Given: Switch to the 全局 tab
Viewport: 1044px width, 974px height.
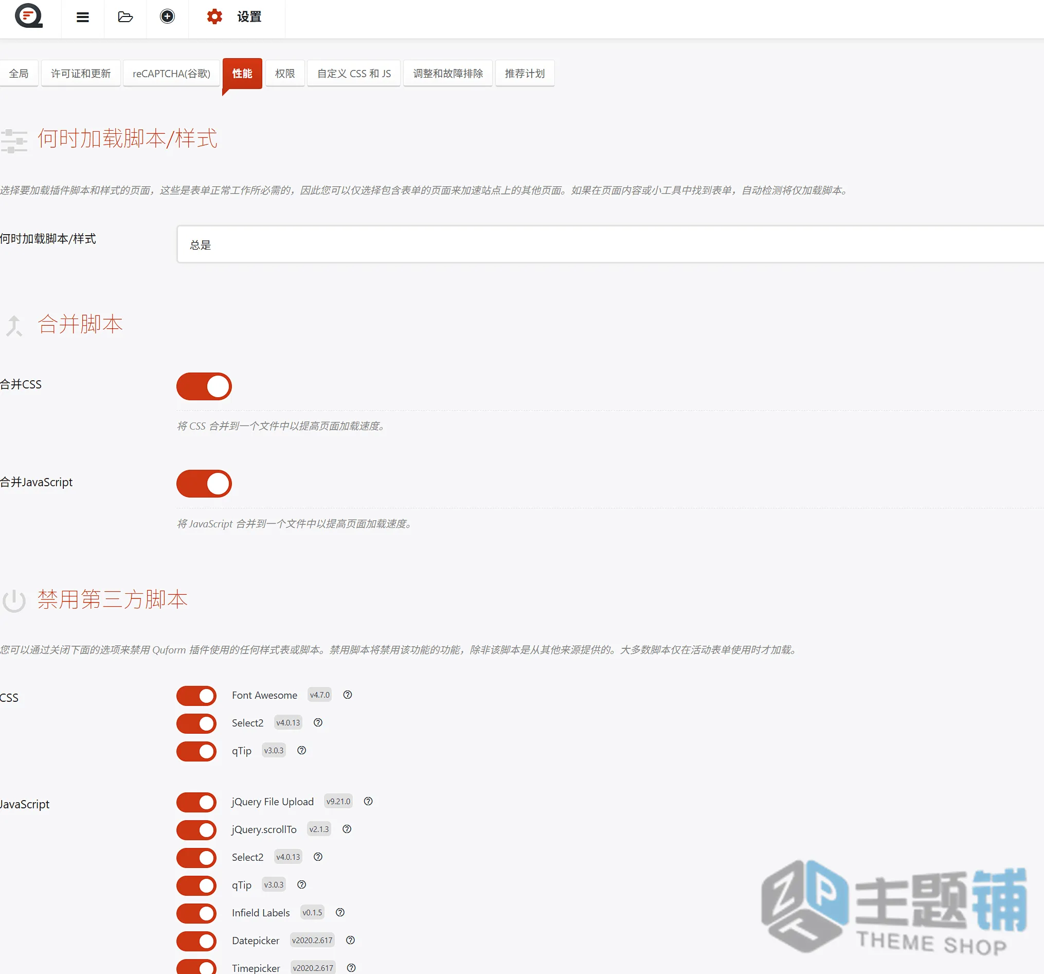Looking at the screenshot, I should [x=19, y=74].
